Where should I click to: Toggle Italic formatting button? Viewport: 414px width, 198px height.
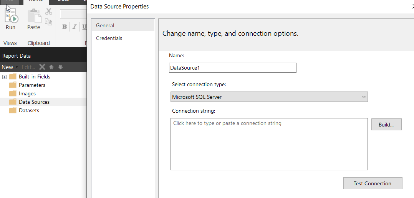[x=75, y=27]
